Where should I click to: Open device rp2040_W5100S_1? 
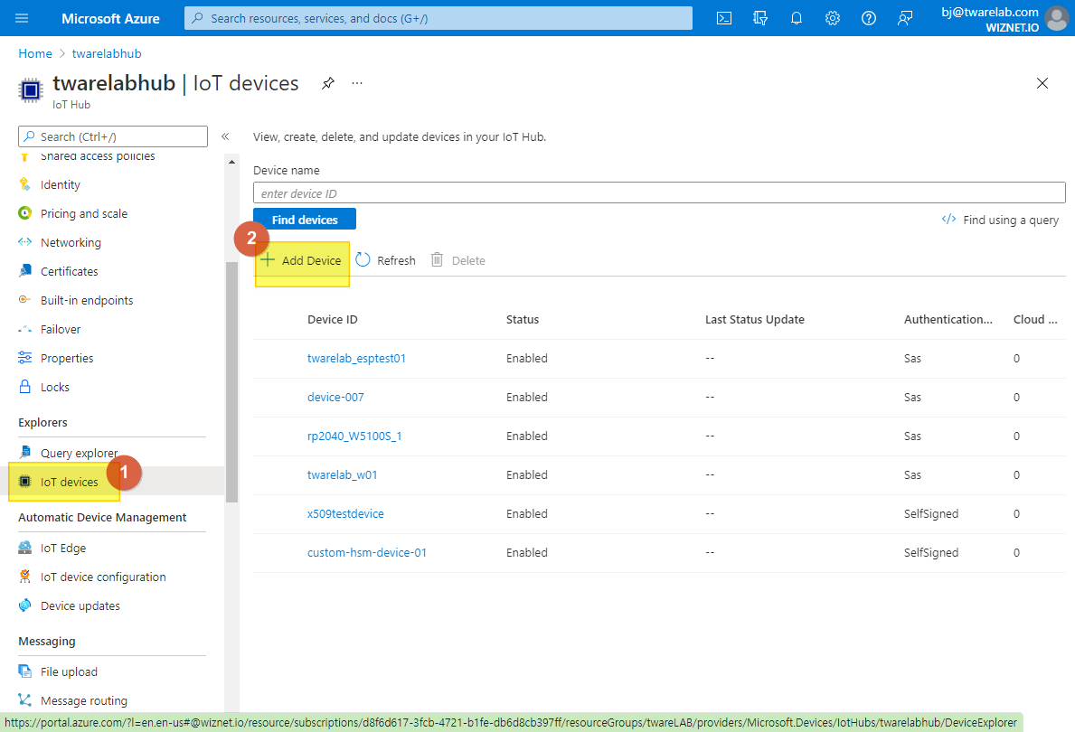click(354, 436)
